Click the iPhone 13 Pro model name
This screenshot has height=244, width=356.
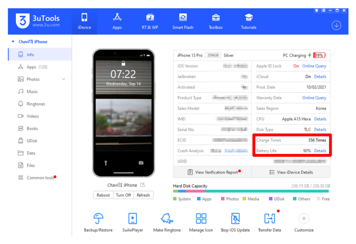[190, 55]
